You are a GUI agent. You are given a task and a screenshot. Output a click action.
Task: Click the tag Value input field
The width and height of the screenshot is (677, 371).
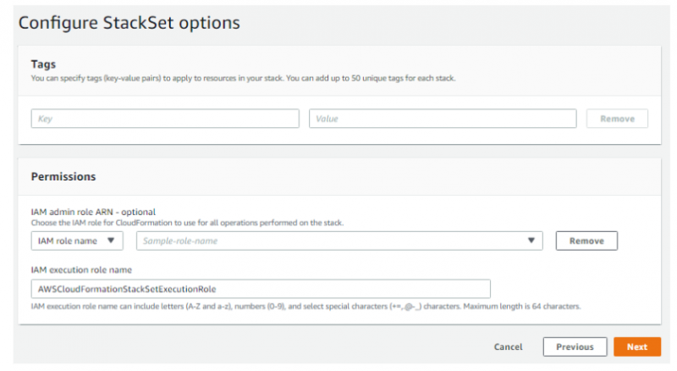pos(443,119)
